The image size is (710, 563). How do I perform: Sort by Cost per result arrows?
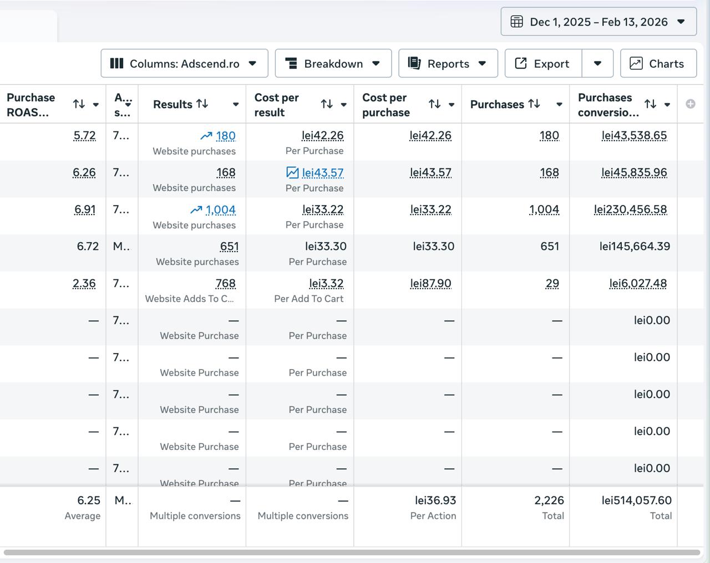click(327, 104)
